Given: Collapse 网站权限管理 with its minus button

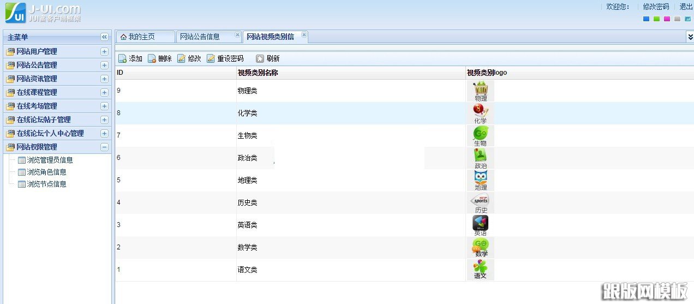Looking at the screenshot, I should [x=104, y=147].
